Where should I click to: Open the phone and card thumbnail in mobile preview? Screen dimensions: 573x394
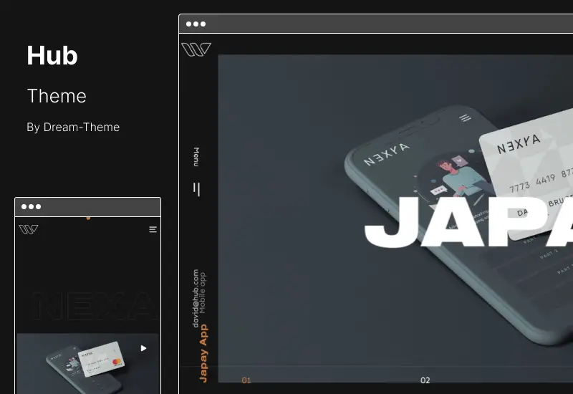pyautogui.click(x=87, y=363)
